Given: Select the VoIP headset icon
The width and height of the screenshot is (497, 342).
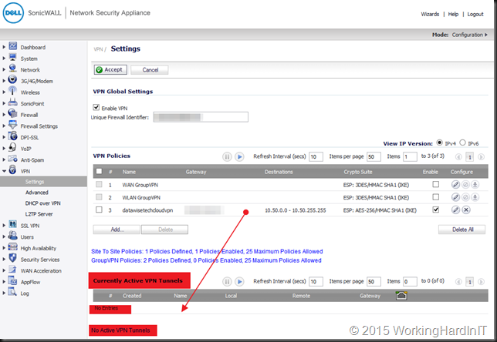Looking at the screenshot, I should (12, 147).
